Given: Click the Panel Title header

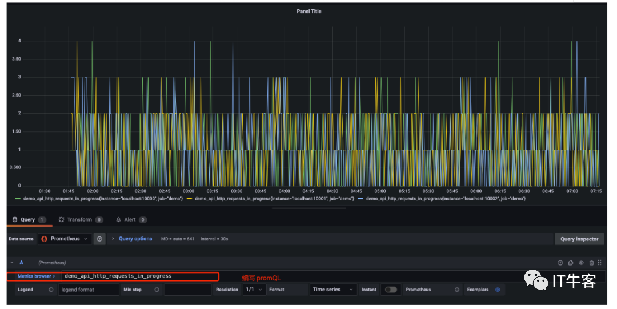Looking at the screenshot, I should point(309,11).
